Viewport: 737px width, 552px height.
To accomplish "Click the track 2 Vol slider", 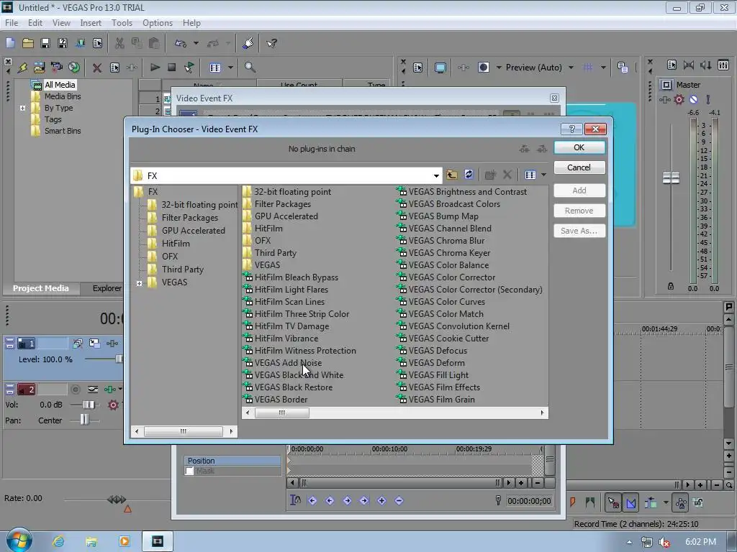I will (x=89, y=405).
